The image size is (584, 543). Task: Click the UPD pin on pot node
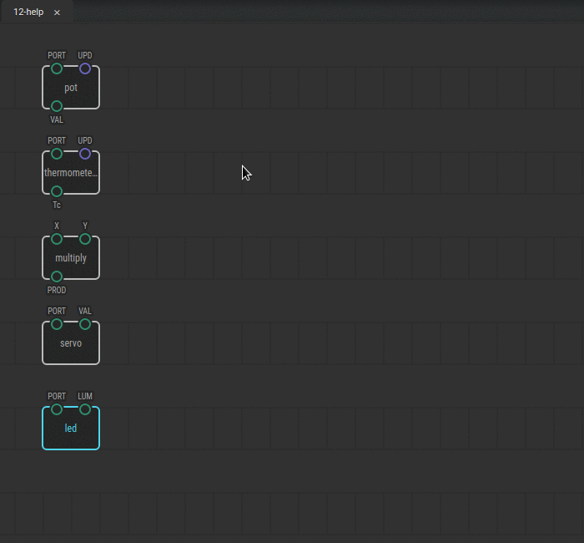coord(85,69)
